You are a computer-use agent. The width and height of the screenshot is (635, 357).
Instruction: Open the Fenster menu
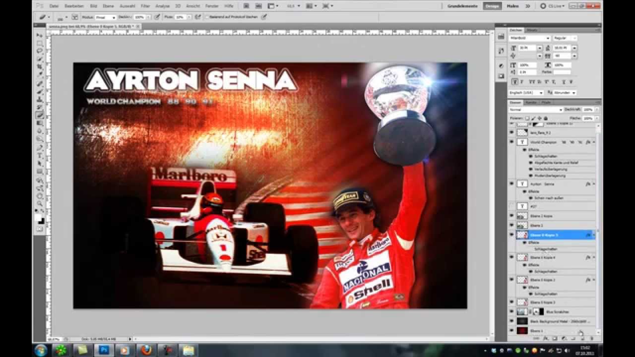coord(212,6)
